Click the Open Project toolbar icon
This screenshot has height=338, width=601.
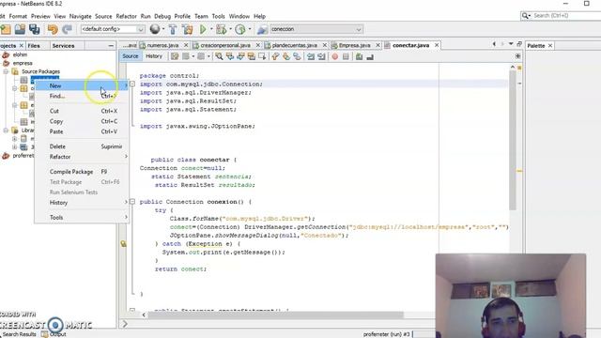click(20, 29)
